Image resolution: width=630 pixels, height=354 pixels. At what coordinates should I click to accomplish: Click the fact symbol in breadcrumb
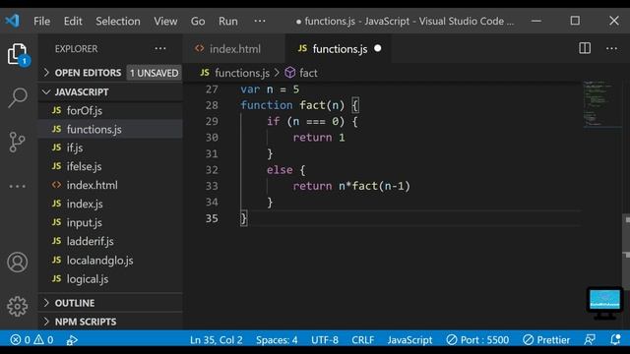click(301, 73)
